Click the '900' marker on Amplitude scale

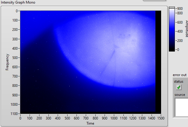tap(180, 8)
